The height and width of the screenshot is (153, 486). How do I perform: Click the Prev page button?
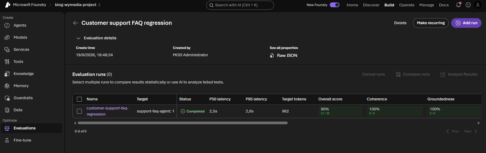tap(452, 131)
